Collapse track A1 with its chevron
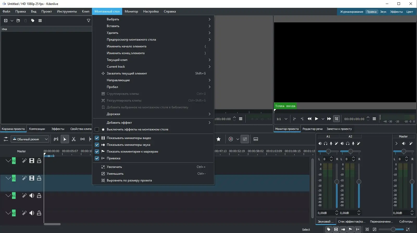Screen dimensions: 417x233 coord(8,196)
